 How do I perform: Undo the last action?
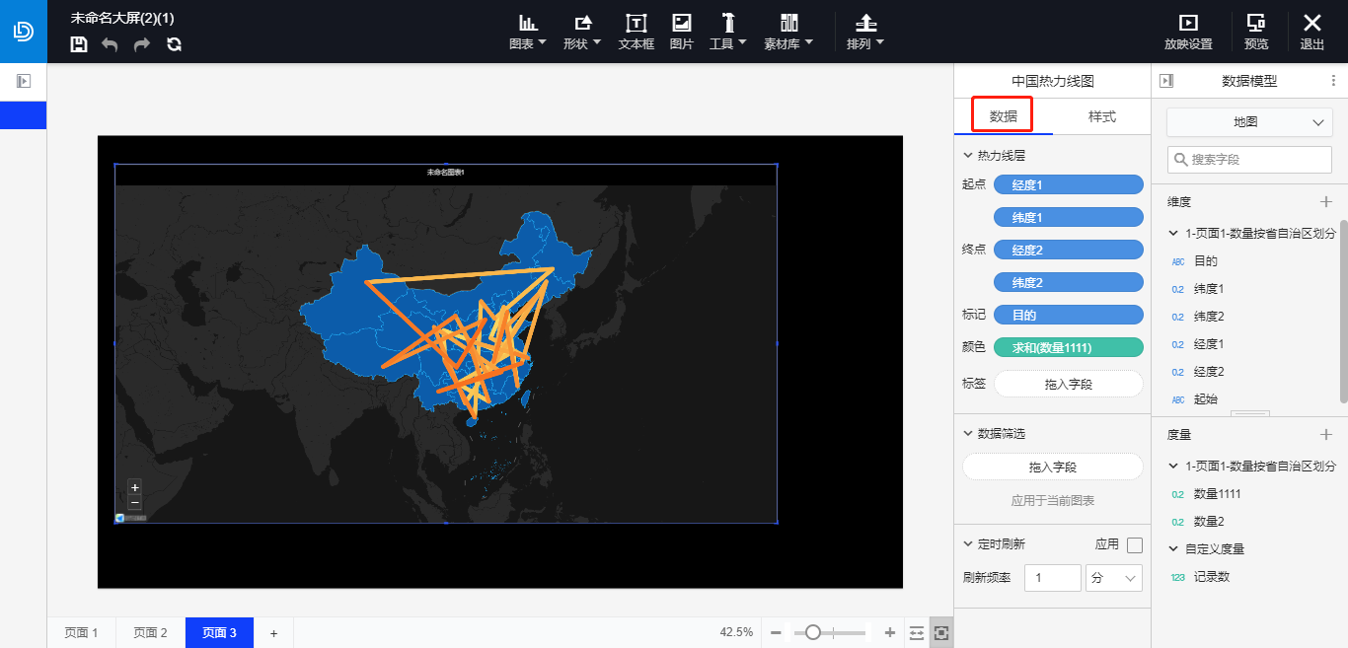[110, 44]
